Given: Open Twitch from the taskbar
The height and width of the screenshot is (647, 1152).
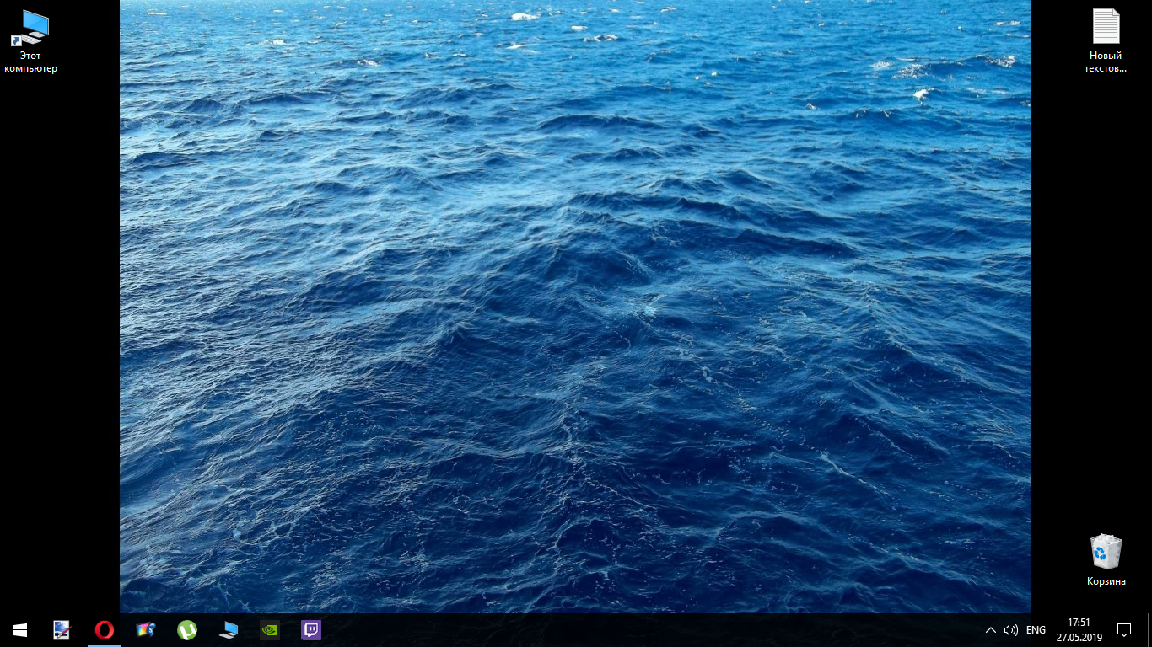Looking at the screenshot, I should (x=311, y=629).
